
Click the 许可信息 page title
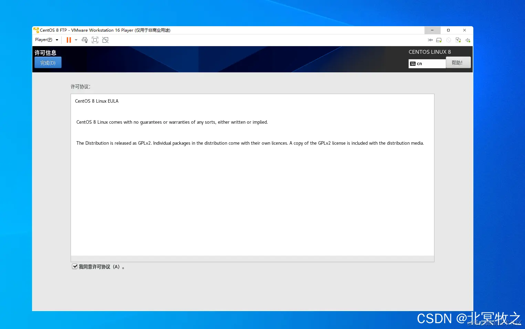[45, 53]
